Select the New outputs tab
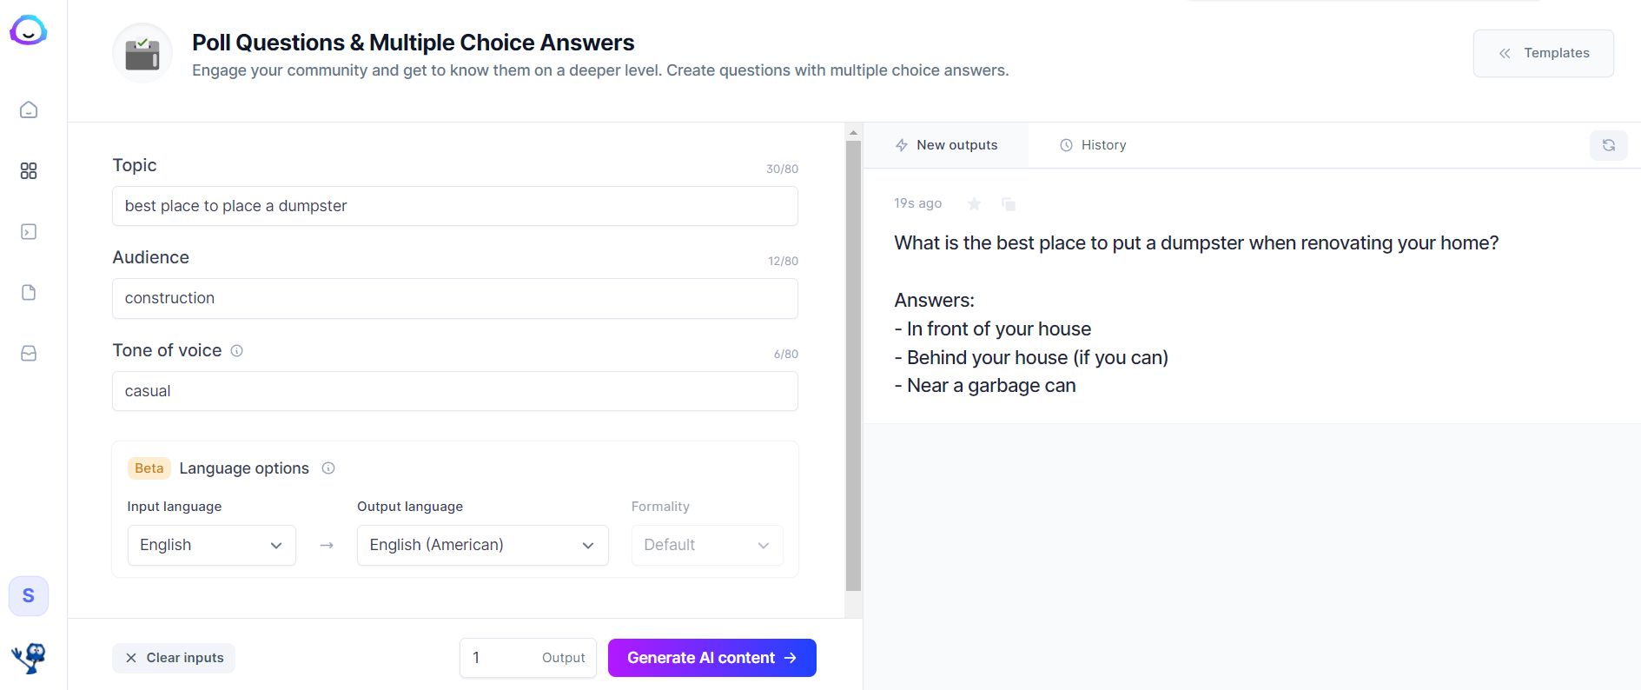The width and height of the screenshot is (1641, 690). point(947,145)
